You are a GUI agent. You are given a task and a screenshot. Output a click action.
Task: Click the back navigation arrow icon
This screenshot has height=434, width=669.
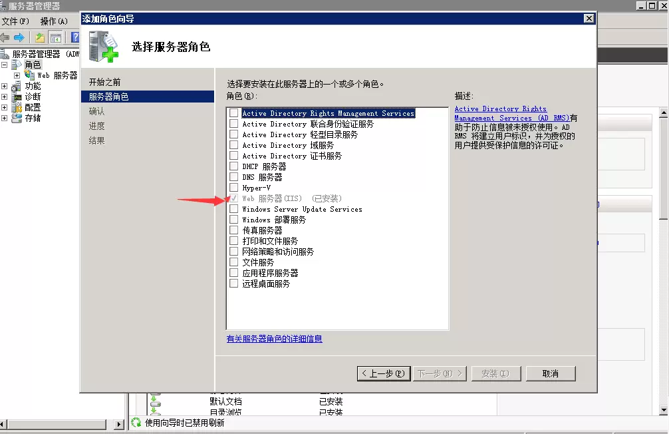[x=5, y=37]
